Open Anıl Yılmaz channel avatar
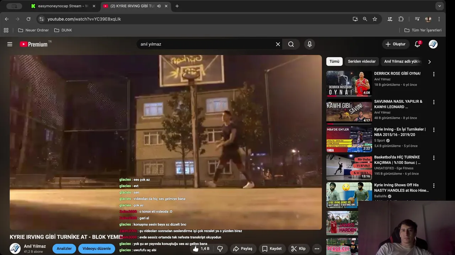This screenshot has width=455, height=255. tap(15, 249)
